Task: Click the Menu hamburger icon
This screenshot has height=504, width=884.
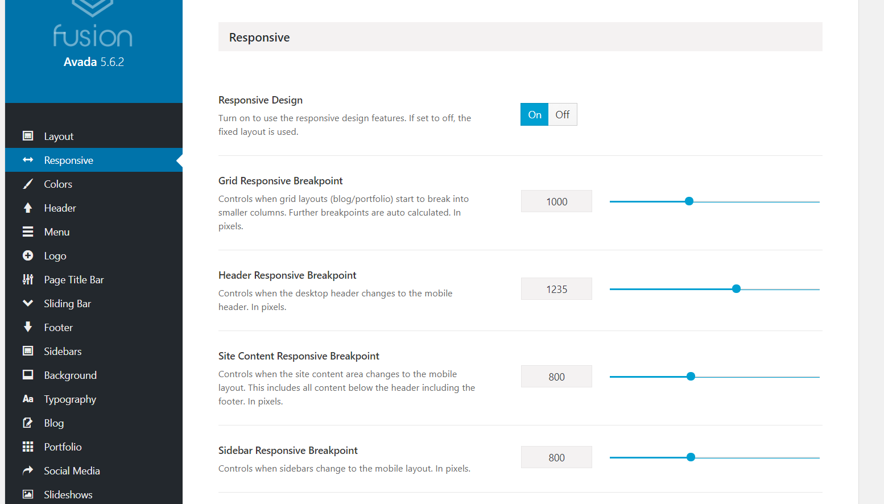Action: coord(28,232)
